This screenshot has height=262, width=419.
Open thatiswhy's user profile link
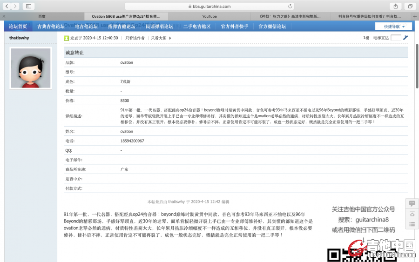click(19, 38)
